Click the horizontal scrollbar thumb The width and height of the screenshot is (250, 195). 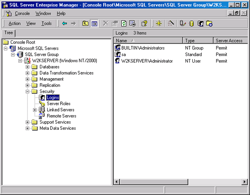tap(154, 182)
